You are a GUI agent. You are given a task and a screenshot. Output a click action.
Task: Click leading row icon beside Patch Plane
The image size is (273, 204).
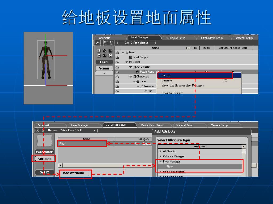coord(117,72)
